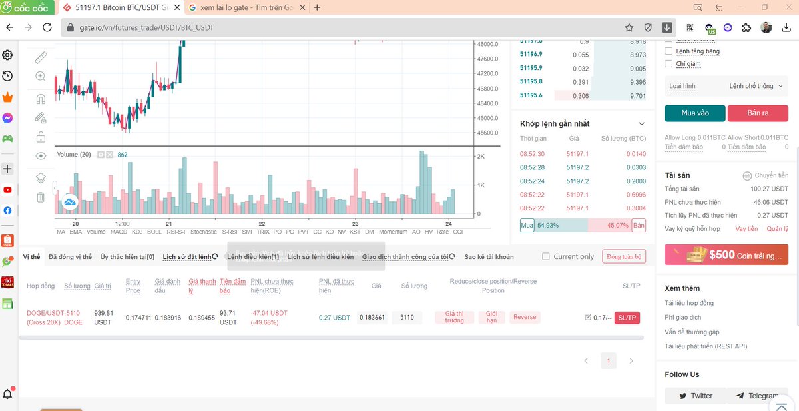Click the Reverse position button

pyautogui.click(x=525, y=317)
